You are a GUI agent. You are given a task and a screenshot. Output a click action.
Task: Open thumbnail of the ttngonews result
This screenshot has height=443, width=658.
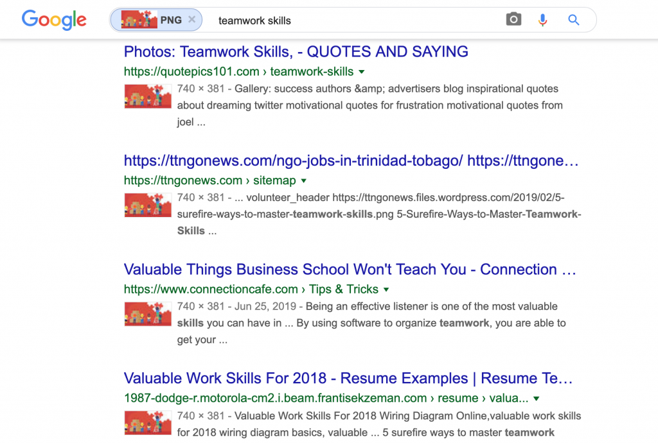click(148, 205)
